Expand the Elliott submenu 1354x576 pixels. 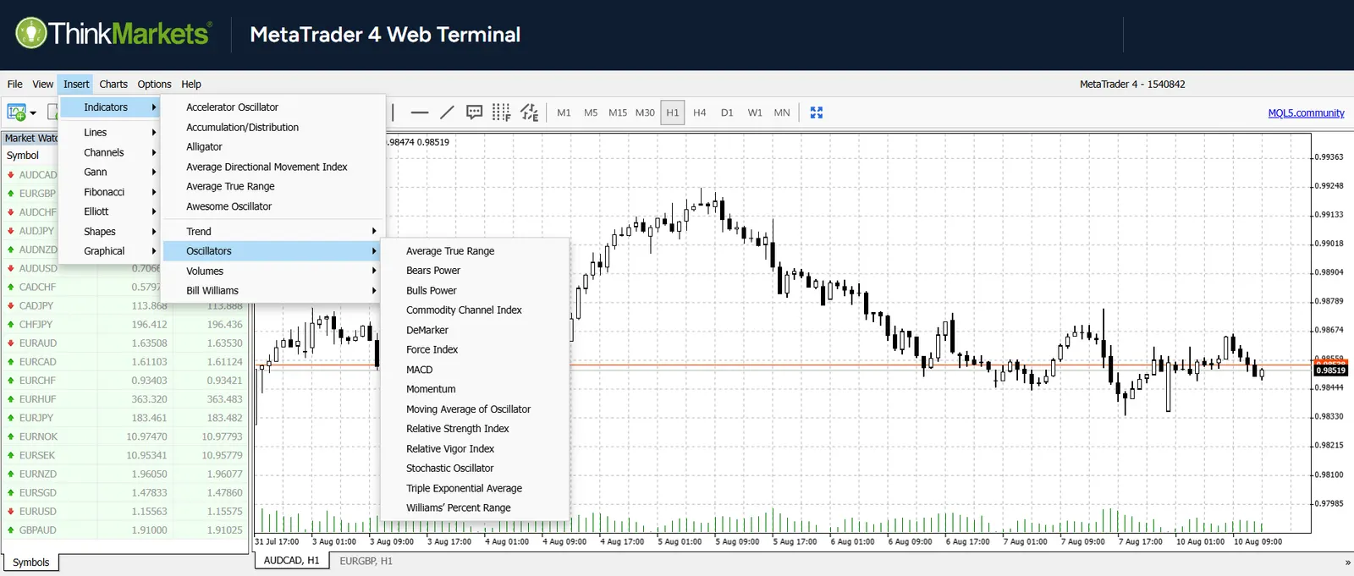tap(109, 211)
